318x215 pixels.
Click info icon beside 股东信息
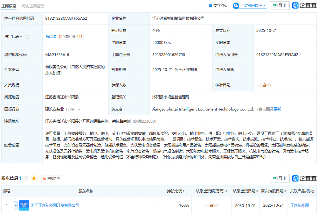[26, 178]
